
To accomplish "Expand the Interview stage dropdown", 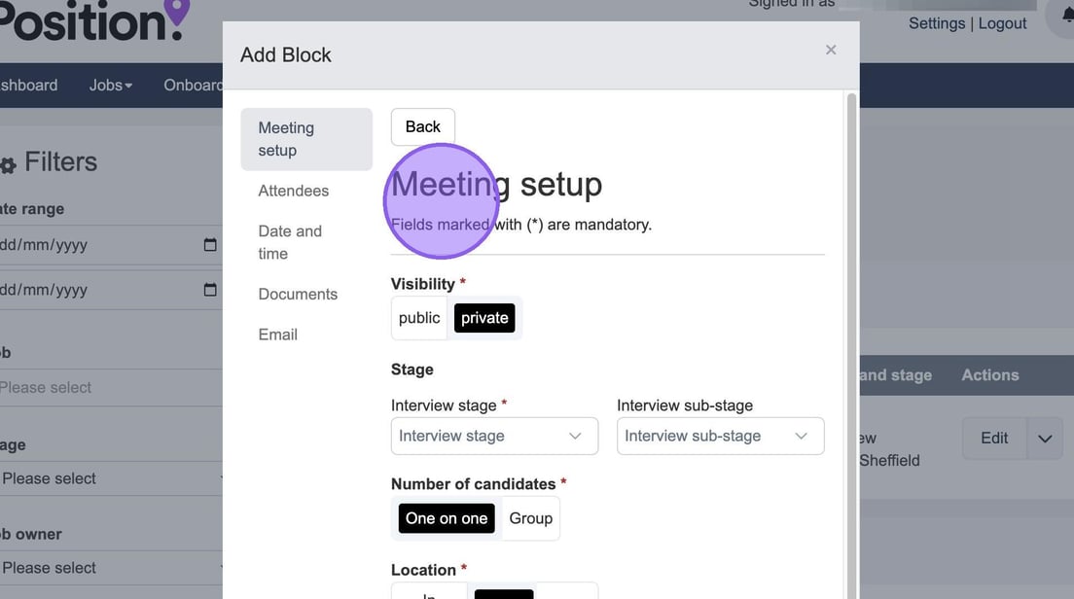I will click(494, 436).
